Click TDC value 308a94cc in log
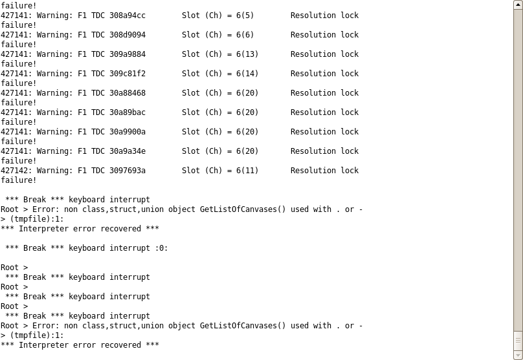523x360 pixels. pos(128,16)
